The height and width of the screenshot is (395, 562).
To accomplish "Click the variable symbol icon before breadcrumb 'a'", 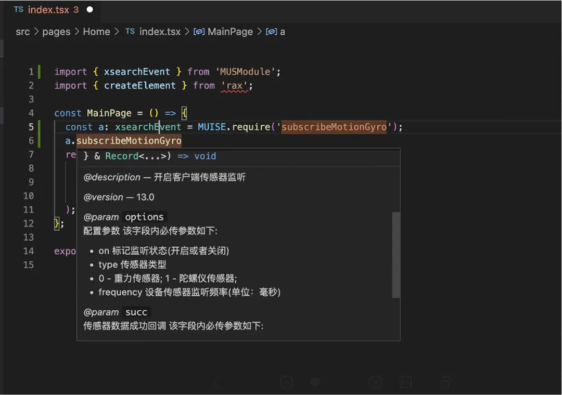I will (x=271, y=32).
